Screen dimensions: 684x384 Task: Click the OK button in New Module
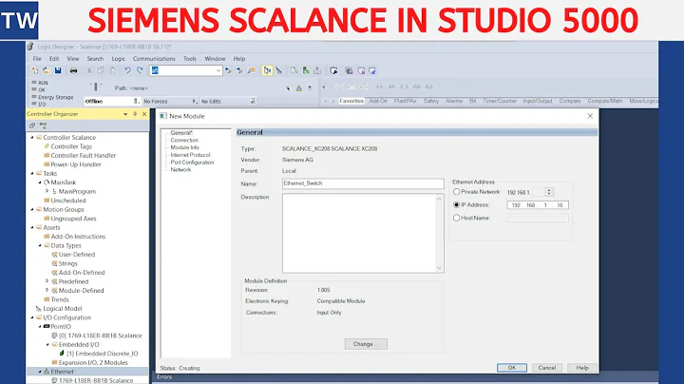[x=512, y=368]
